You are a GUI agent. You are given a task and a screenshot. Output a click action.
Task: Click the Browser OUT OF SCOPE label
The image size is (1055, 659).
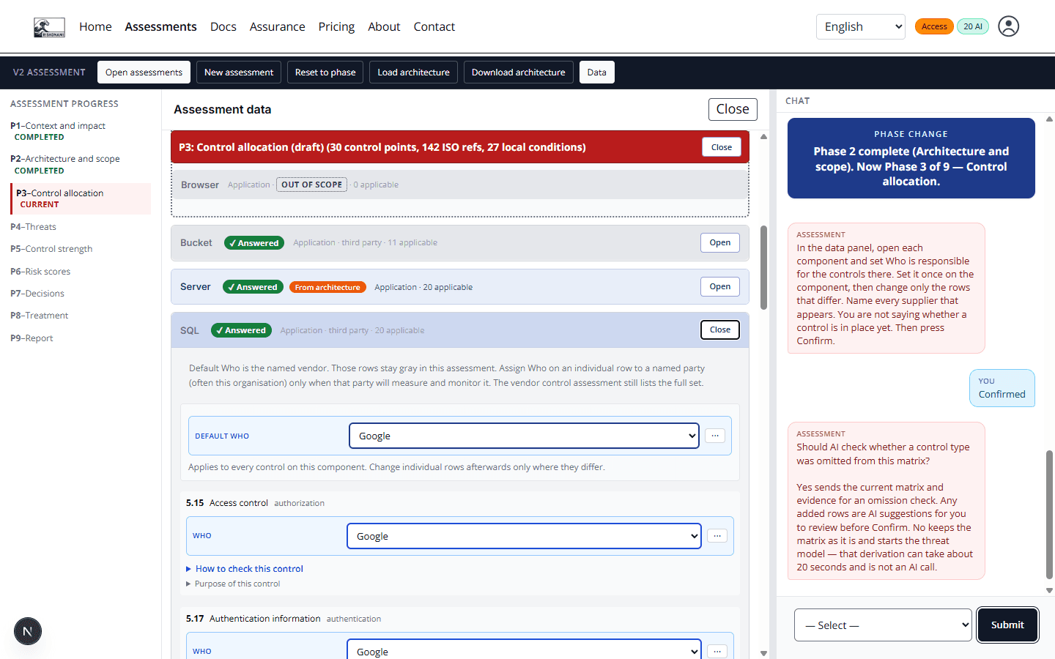click(311, 185)
